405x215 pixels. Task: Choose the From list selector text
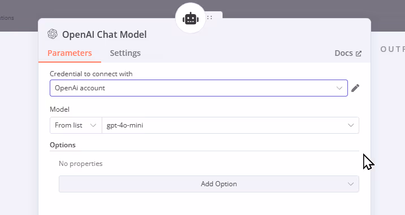68,125
